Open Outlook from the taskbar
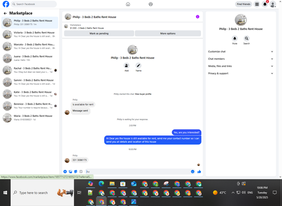This screenshot has height=206, width=282. pos(134,183)
